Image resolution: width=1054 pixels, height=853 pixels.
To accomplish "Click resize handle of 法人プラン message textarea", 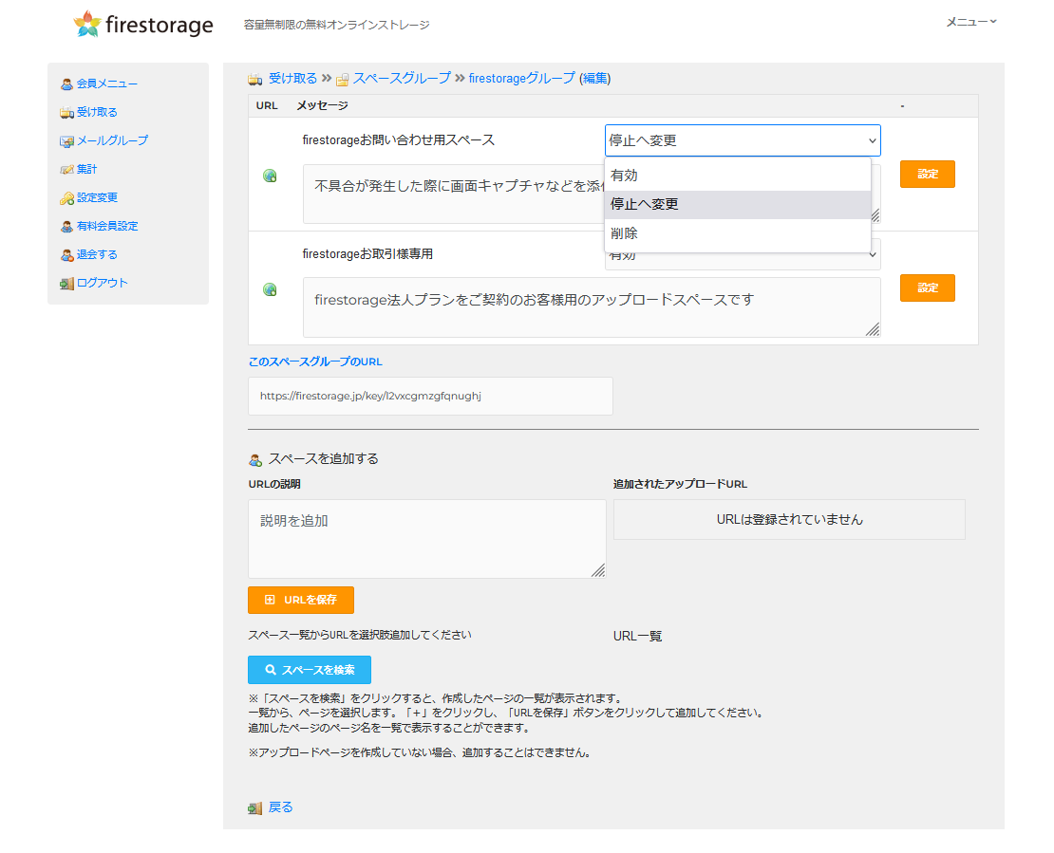I will [x=873, y=329].
